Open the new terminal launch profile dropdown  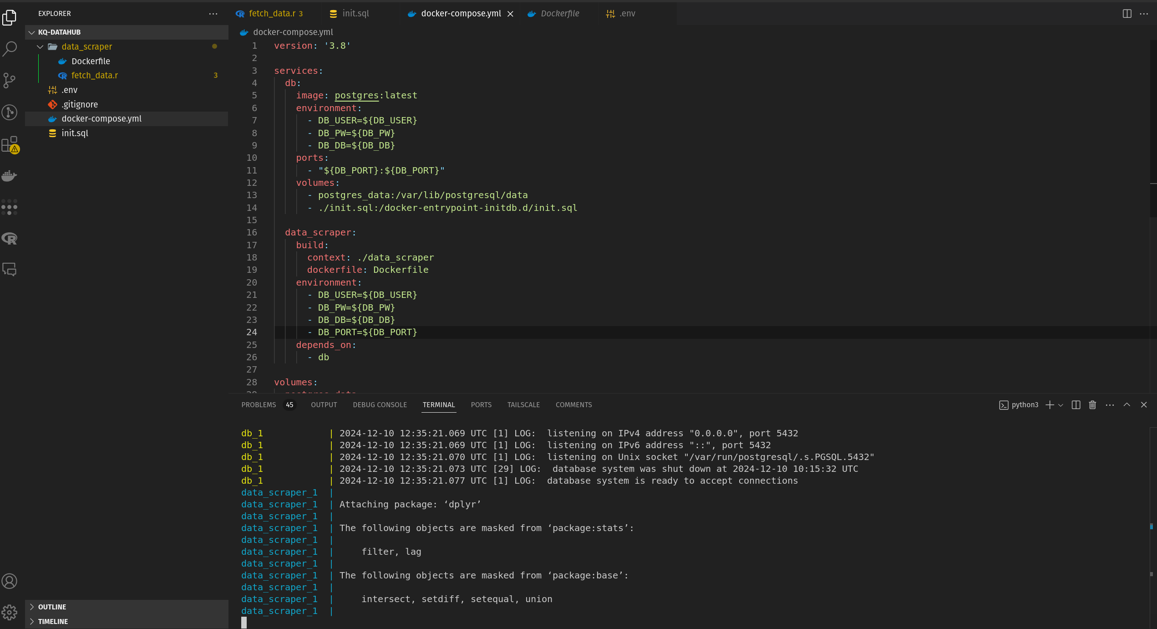click(x=1061, y=405)
